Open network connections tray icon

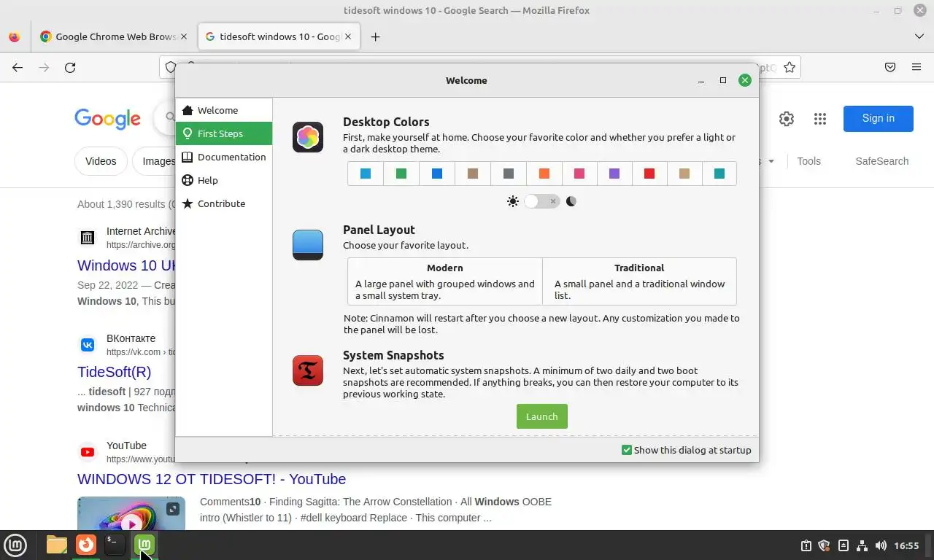point(862,545)
